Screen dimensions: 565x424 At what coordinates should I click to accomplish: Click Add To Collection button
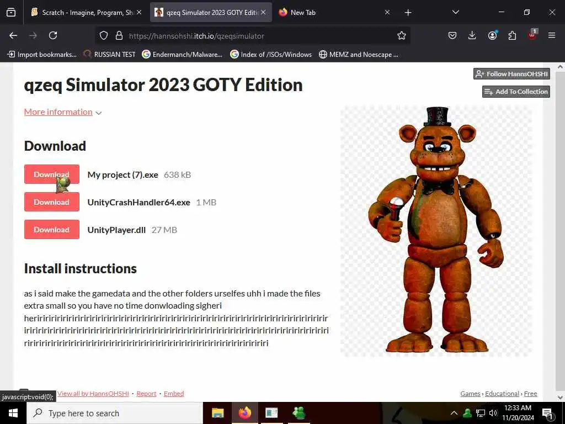point(516,92)
